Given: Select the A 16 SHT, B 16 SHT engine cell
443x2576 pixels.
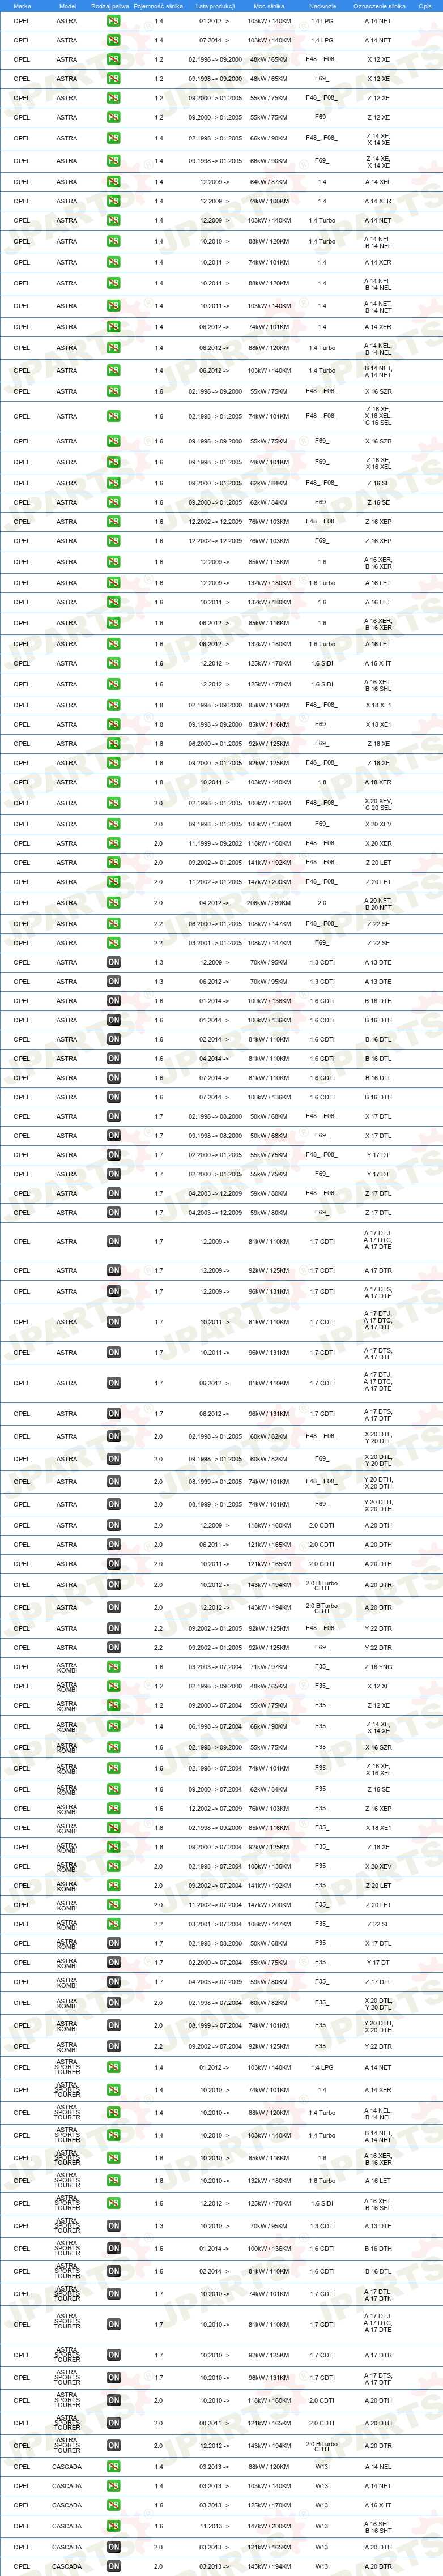Looking at the screenshot, I should click(379, 2526).
